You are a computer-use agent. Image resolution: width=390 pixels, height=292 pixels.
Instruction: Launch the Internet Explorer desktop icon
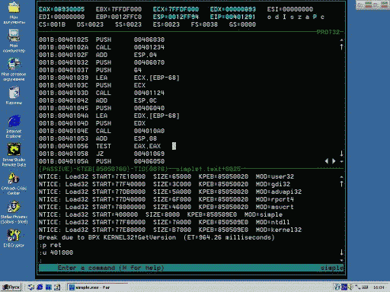(14, 126)
